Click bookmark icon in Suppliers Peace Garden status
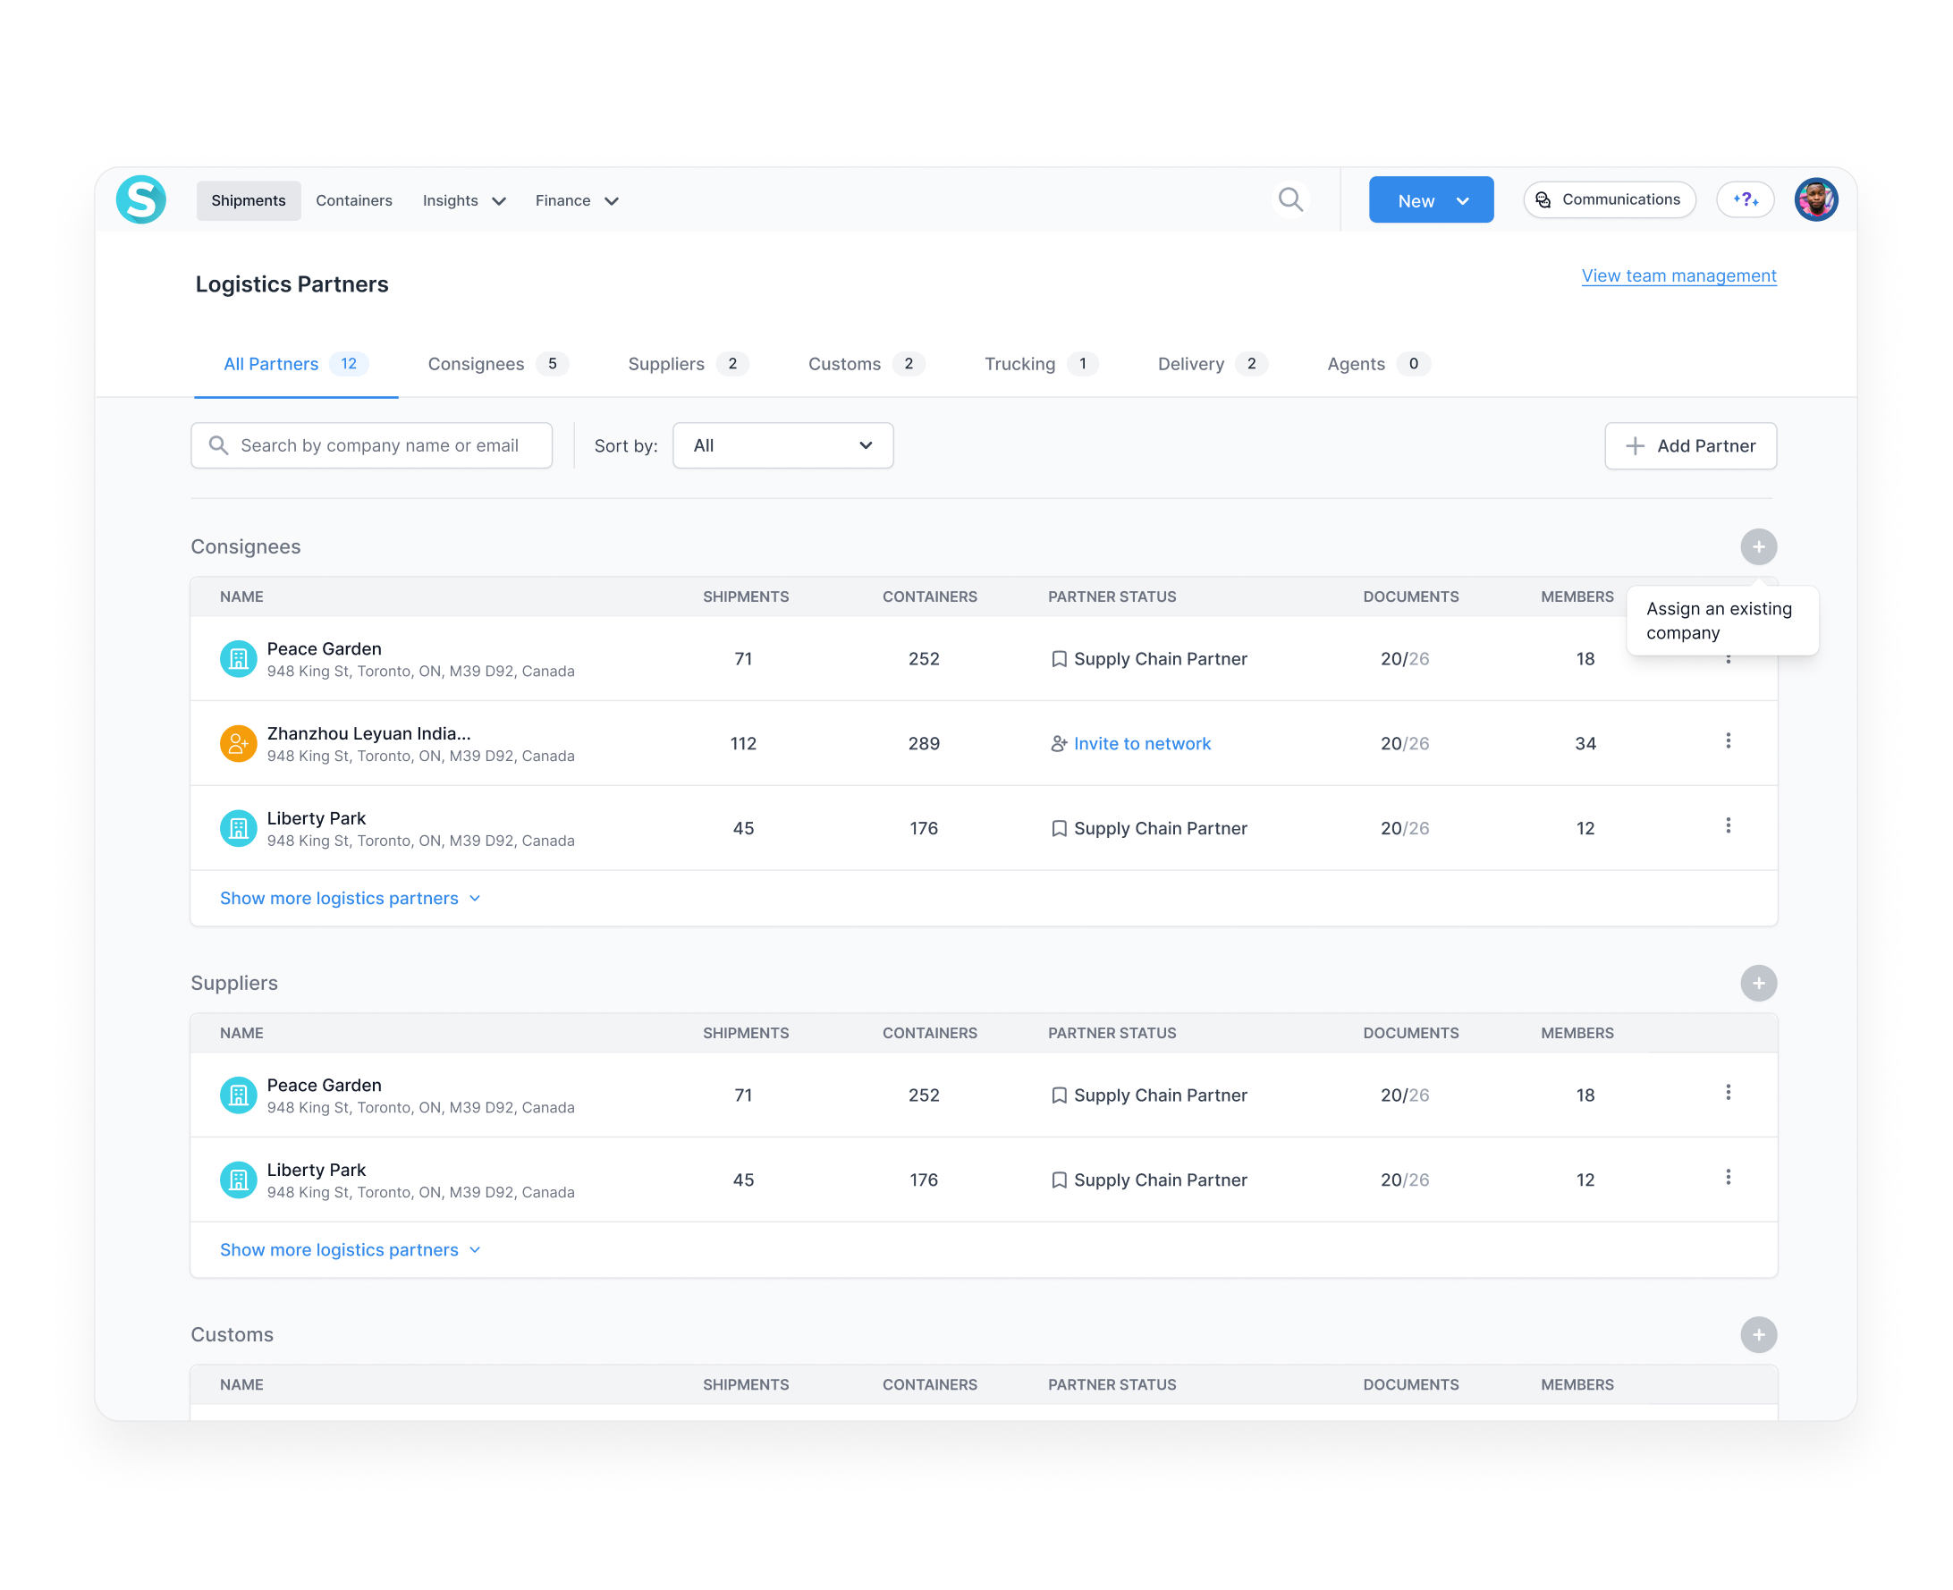 coord(1059,1095)
